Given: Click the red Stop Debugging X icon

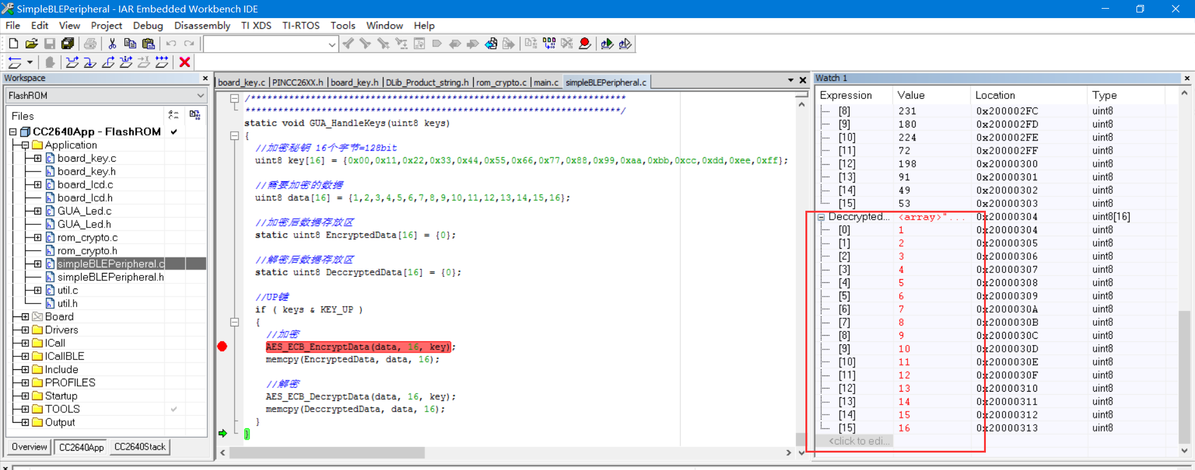Looking at the screenshot, I should coord(184,62).
